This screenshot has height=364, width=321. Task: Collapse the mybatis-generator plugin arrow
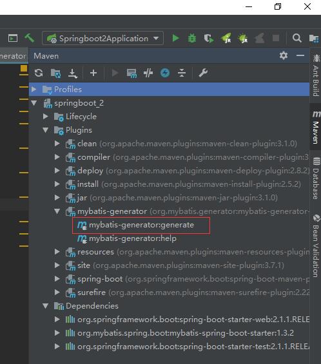(57, 211)
